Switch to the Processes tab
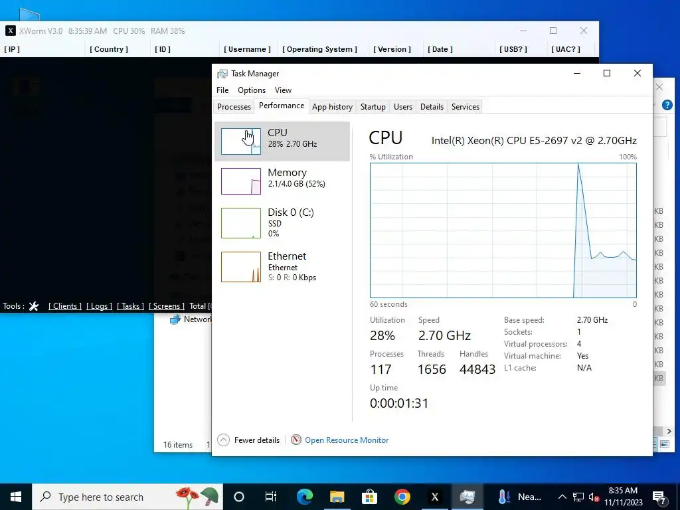The height and width of the screenshot is (510, 680). (x=234, y=107)
